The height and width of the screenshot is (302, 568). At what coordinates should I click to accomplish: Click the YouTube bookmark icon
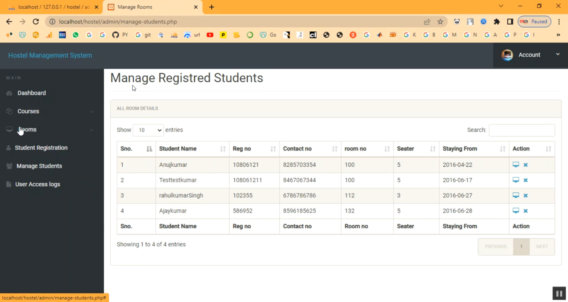210,35
